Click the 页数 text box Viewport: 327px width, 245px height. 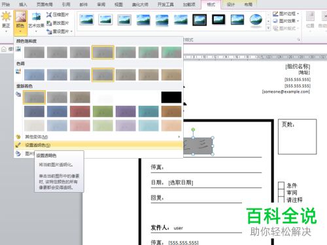[x=297, y=137]
